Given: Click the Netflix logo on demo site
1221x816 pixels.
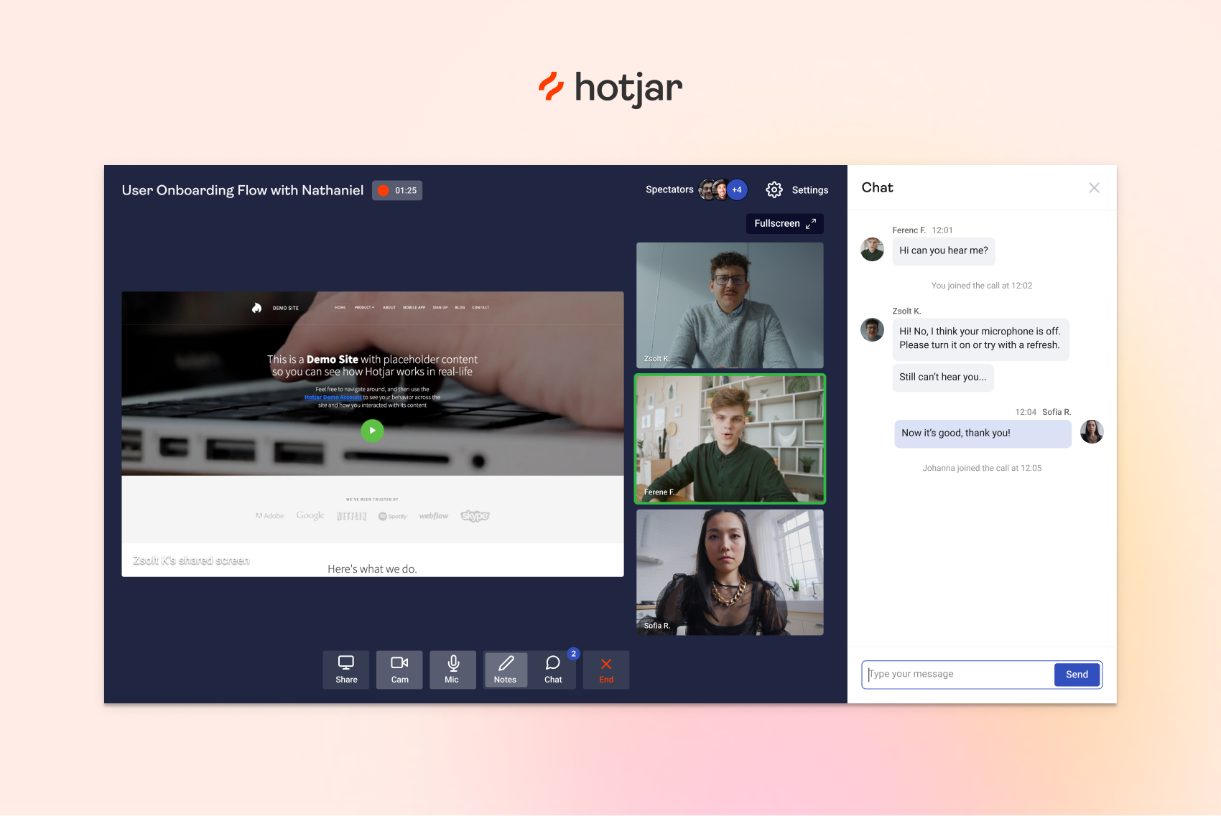Looking at the screenshot, I should (352, 516).
